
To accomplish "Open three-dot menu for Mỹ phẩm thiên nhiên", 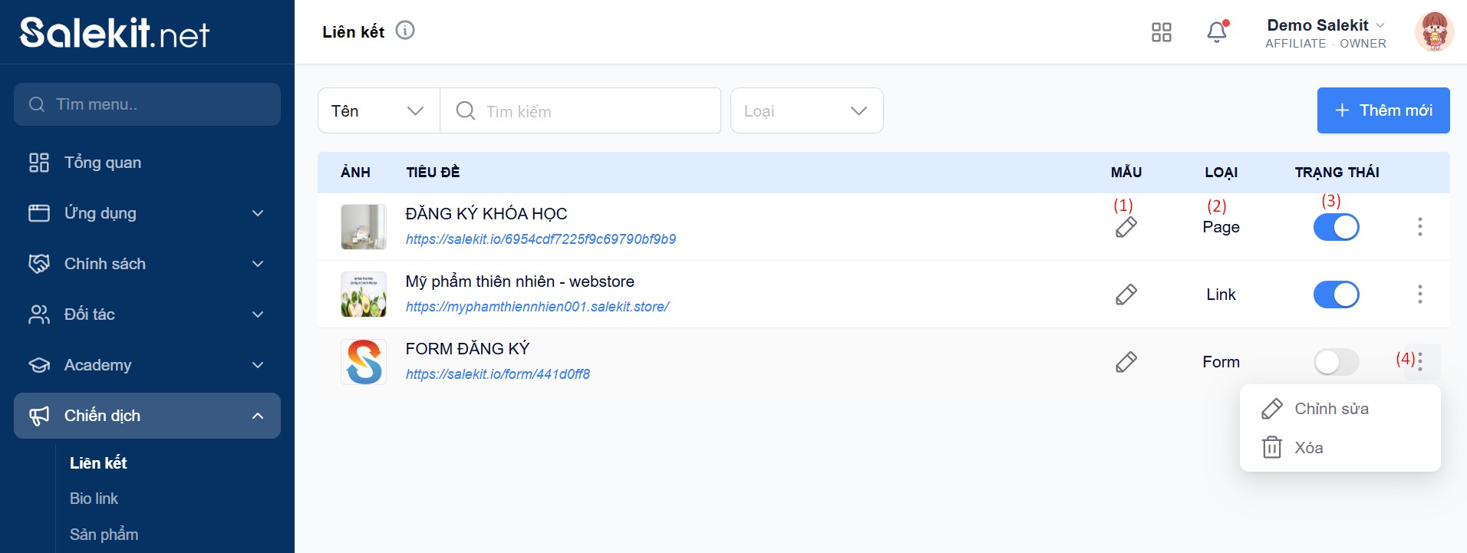I will coord(1419,295).
